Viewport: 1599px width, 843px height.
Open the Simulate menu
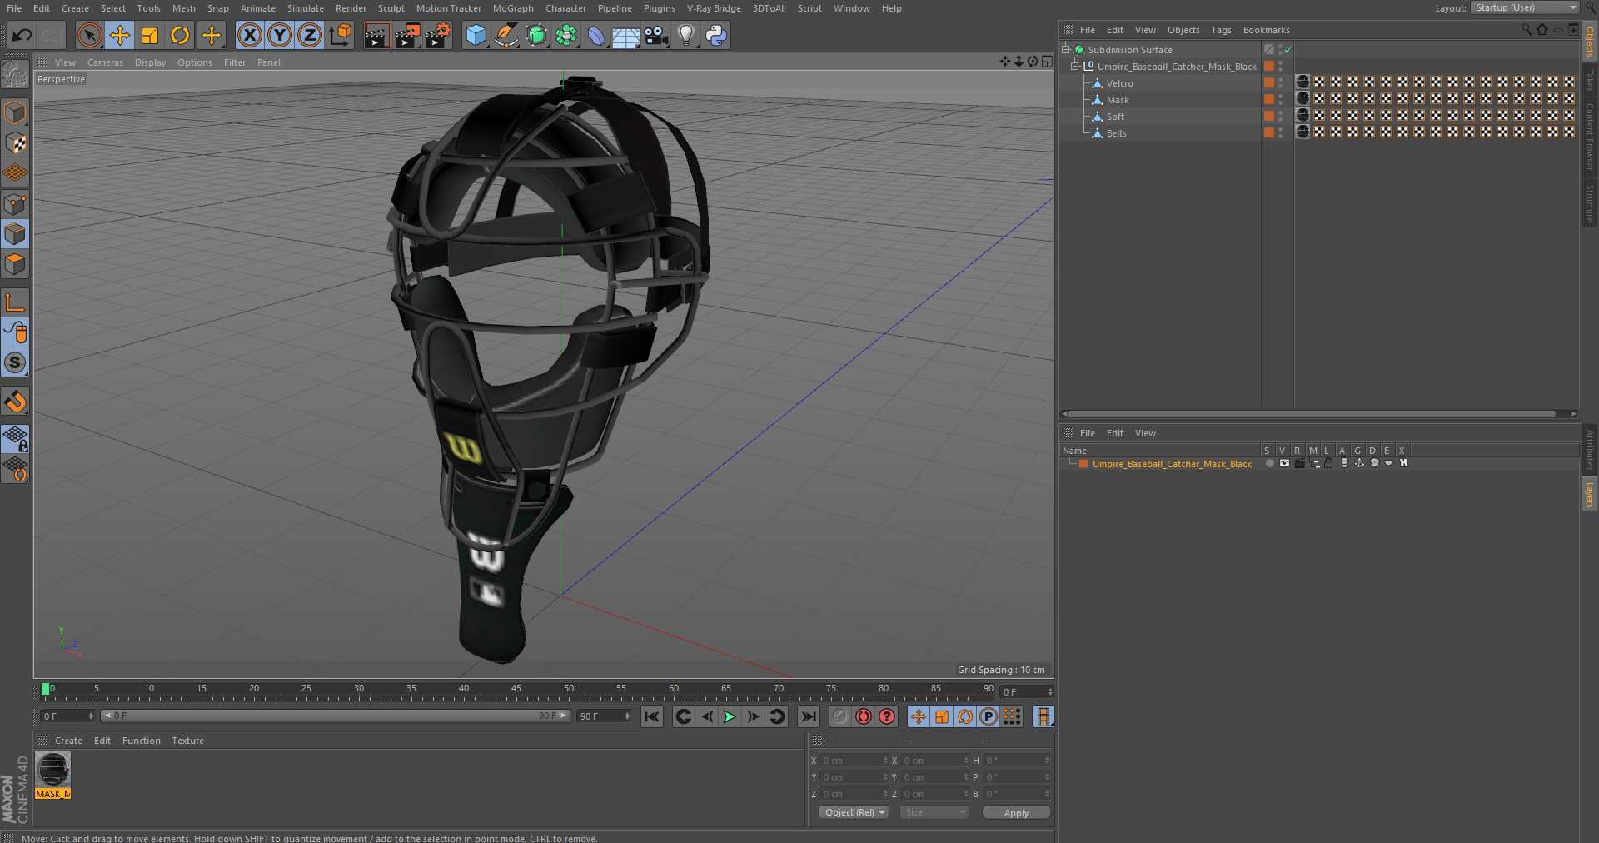tap(306, 8)
